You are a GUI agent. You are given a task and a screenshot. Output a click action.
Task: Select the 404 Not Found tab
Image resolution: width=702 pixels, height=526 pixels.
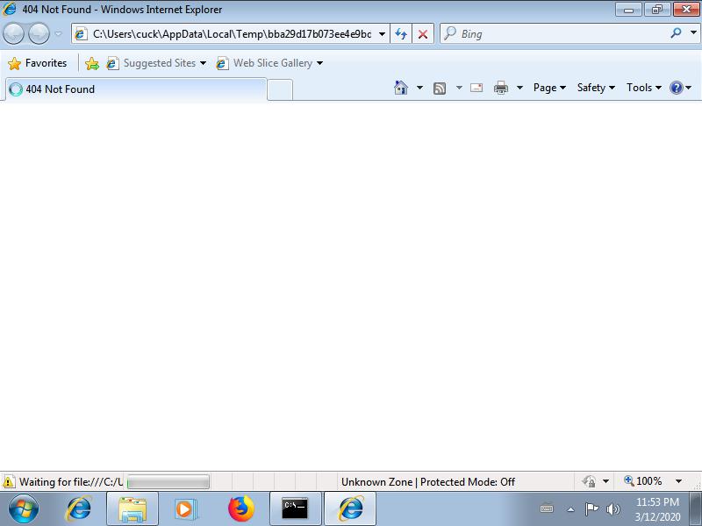(136, 89)
